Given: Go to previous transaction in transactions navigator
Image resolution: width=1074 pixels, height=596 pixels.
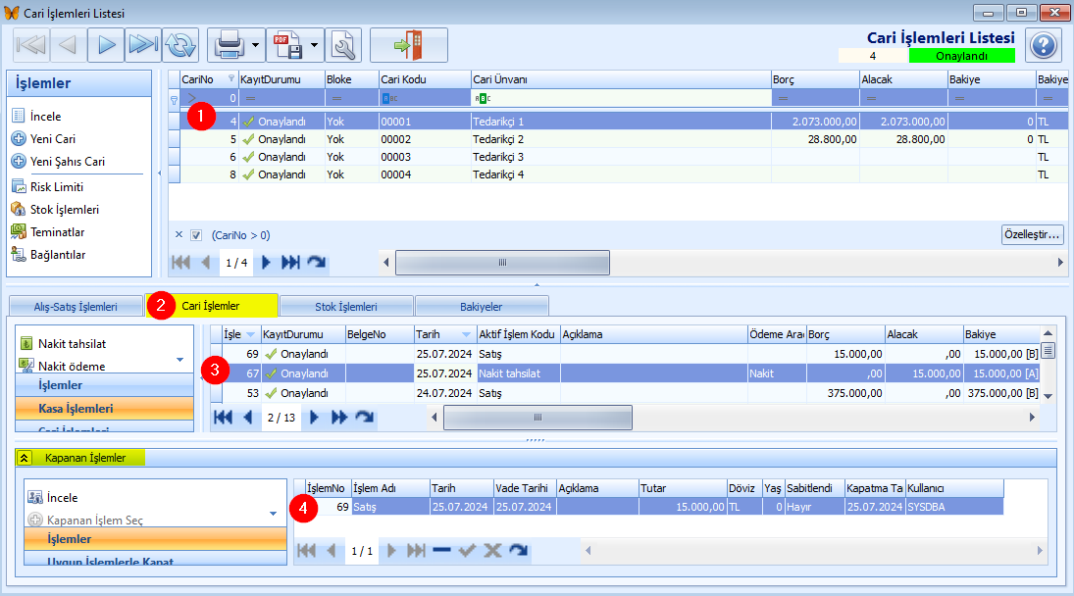Looking at the screenshot, I should click(x=248, y=418).
